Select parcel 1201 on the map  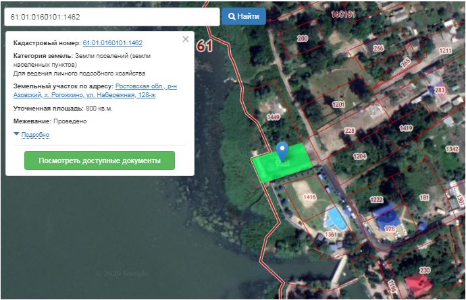338,104
